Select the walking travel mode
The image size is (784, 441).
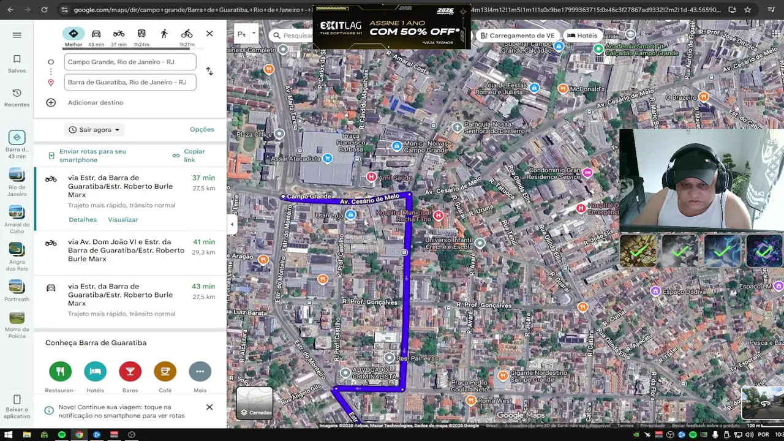(164, 34)
